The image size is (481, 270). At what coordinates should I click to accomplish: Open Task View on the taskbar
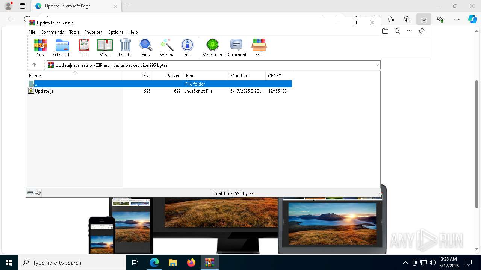point(135,262)
